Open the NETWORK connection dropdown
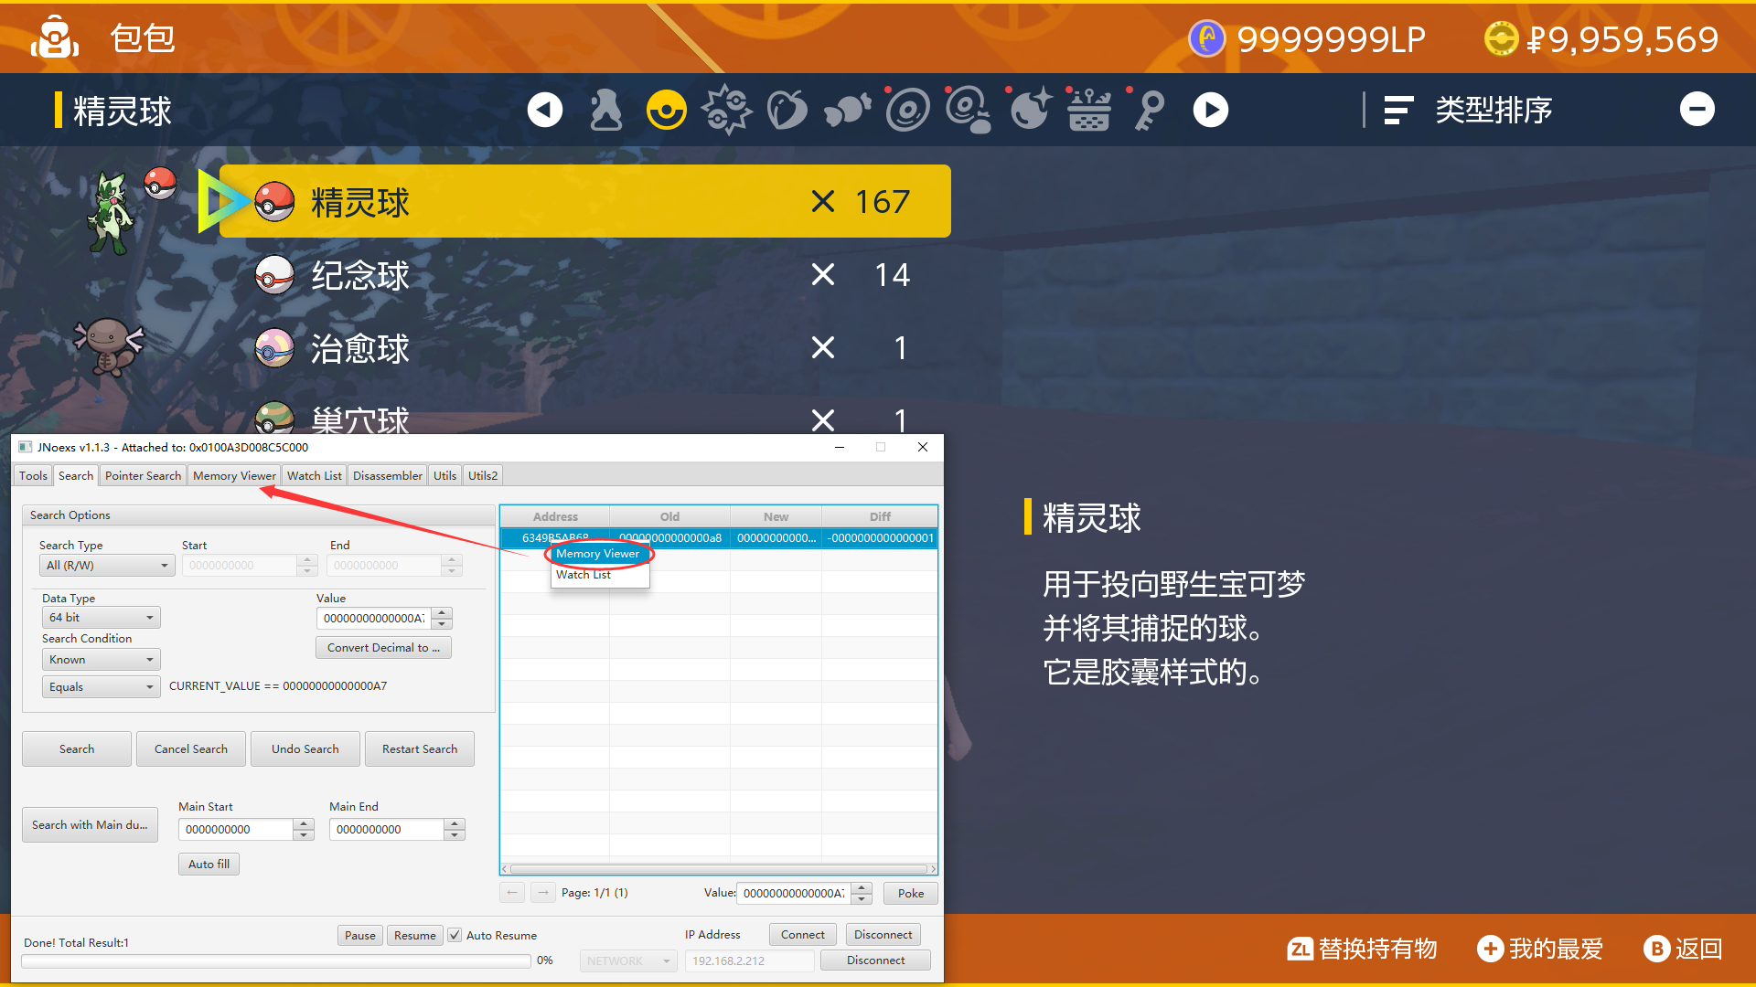Screen dimensions: 1756x987 click(629, 961)
